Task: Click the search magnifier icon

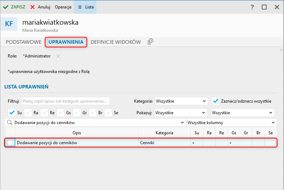Action: click(x=10, y=123)
